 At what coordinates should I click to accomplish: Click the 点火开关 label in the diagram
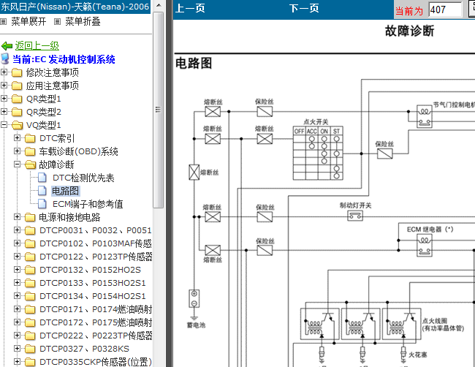(316, 122)
